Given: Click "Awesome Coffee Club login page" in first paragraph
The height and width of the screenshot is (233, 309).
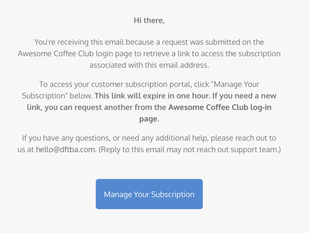Looking at the screenshot, I should (x=71, y=53).
